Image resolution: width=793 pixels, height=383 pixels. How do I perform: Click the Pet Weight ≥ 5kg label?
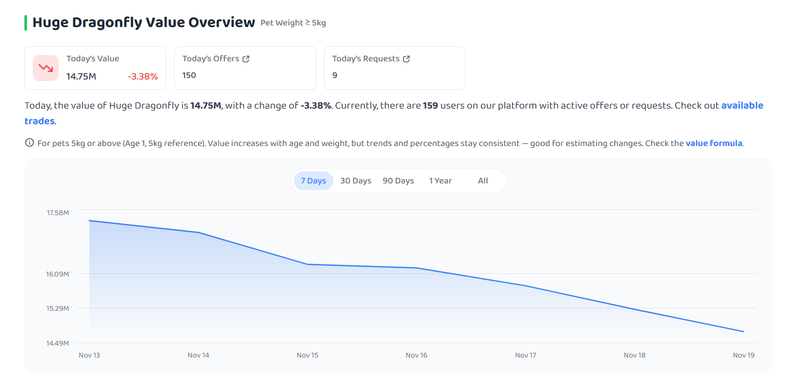coord(293,23)
